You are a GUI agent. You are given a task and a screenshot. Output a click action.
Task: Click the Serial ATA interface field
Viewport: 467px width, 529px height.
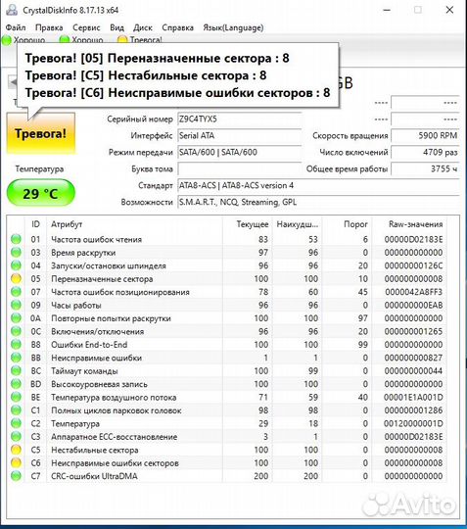[239, 135]
